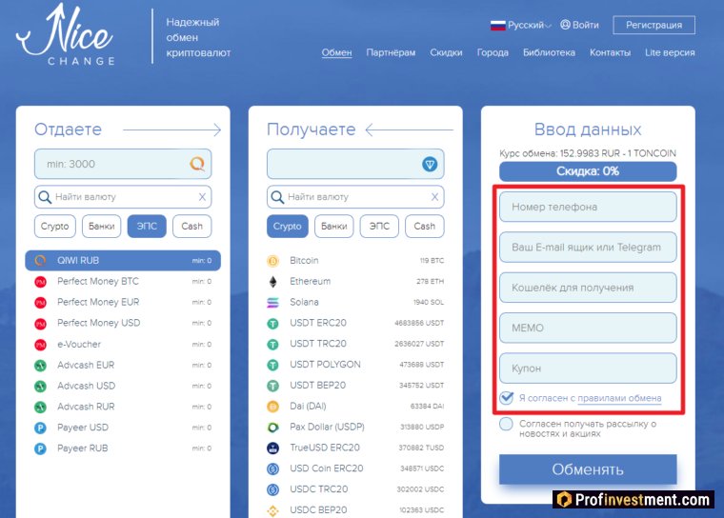The height and width of the screenshot is (518, 724).
Task: Select Cash filter in Получаете panel
Action: (424, 227)
